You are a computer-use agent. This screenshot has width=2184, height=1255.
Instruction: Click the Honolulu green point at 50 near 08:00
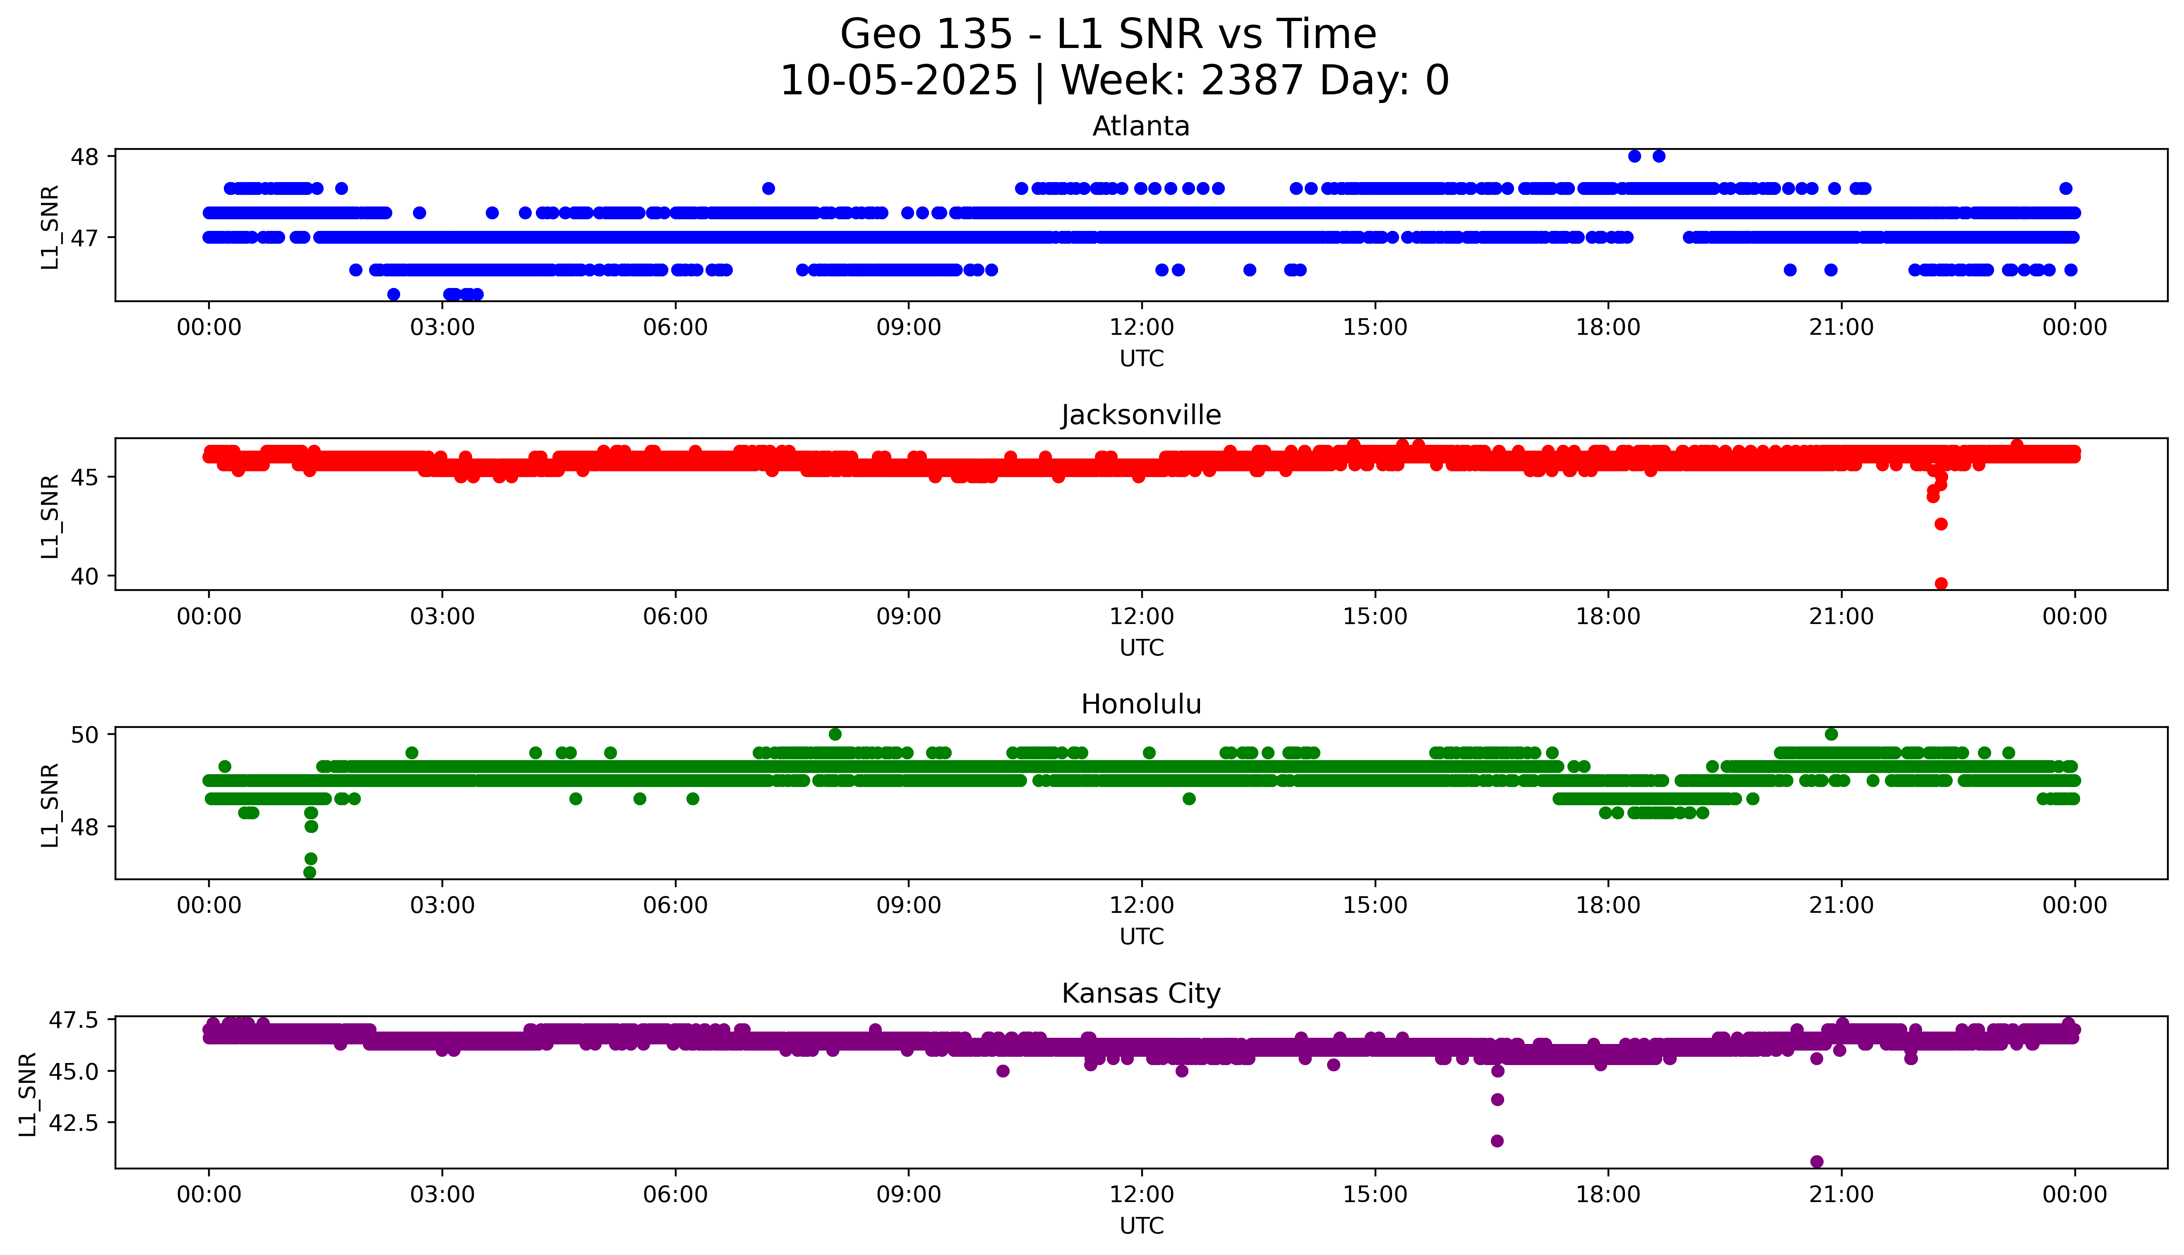pyautogui.click(x=835, y=734)
